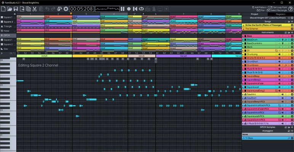Sort instruments with the sort icon
Viewport: 294px width, 152px height.
pyautogui.click(x=286, y=32)
